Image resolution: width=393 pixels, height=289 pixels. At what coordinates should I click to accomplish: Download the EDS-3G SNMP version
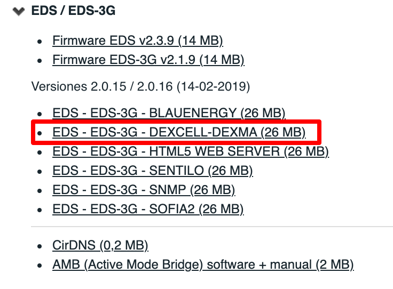coord(144,190)
